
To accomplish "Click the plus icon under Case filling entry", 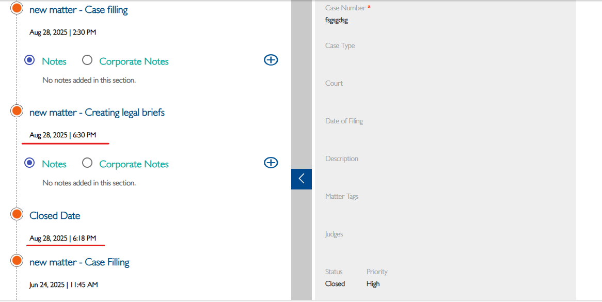I will coord(271,60).
